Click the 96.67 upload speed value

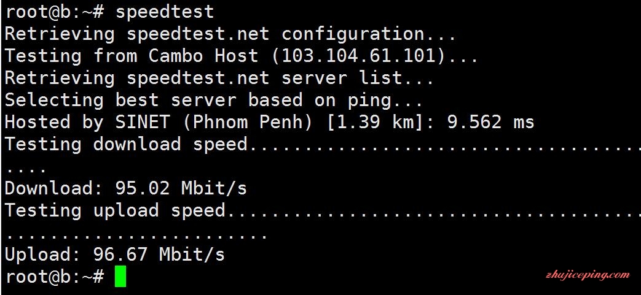tap(120, 254)
